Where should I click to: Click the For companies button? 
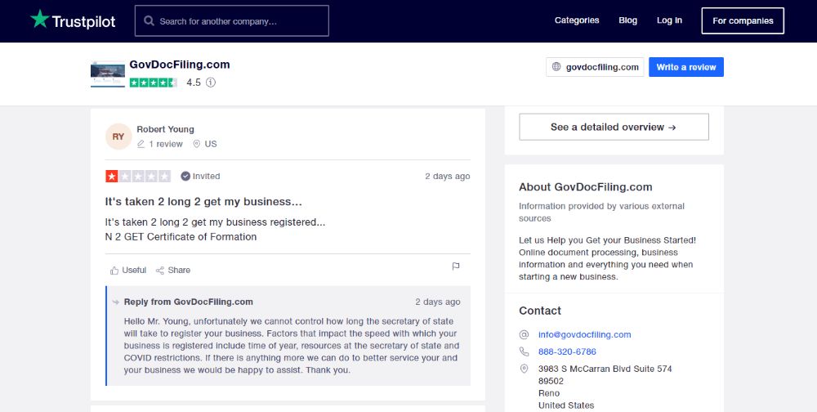(x=743, y=21)
